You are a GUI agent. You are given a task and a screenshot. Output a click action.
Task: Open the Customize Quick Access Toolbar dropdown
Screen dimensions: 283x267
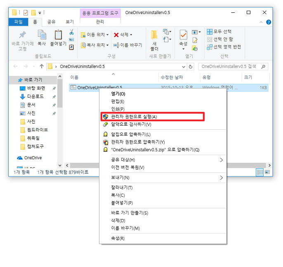(40, 13)
